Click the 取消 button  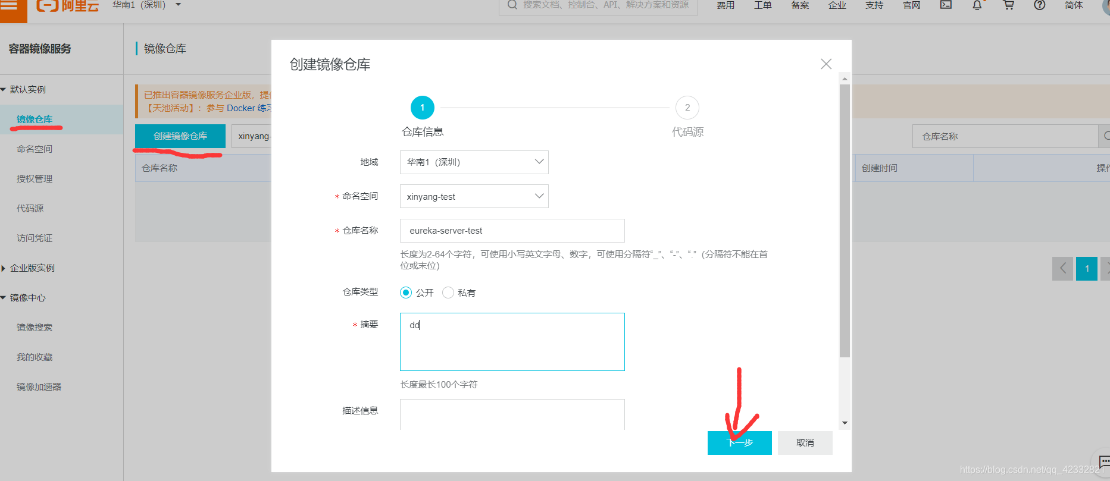(x=805, y=443)
